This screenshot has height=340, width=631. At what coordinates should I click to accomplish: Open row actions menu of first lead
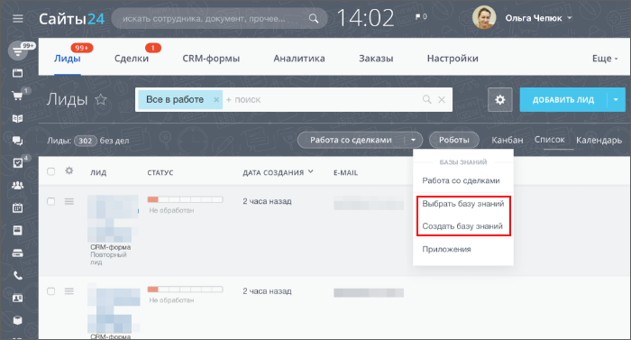(x=69, y=201)
